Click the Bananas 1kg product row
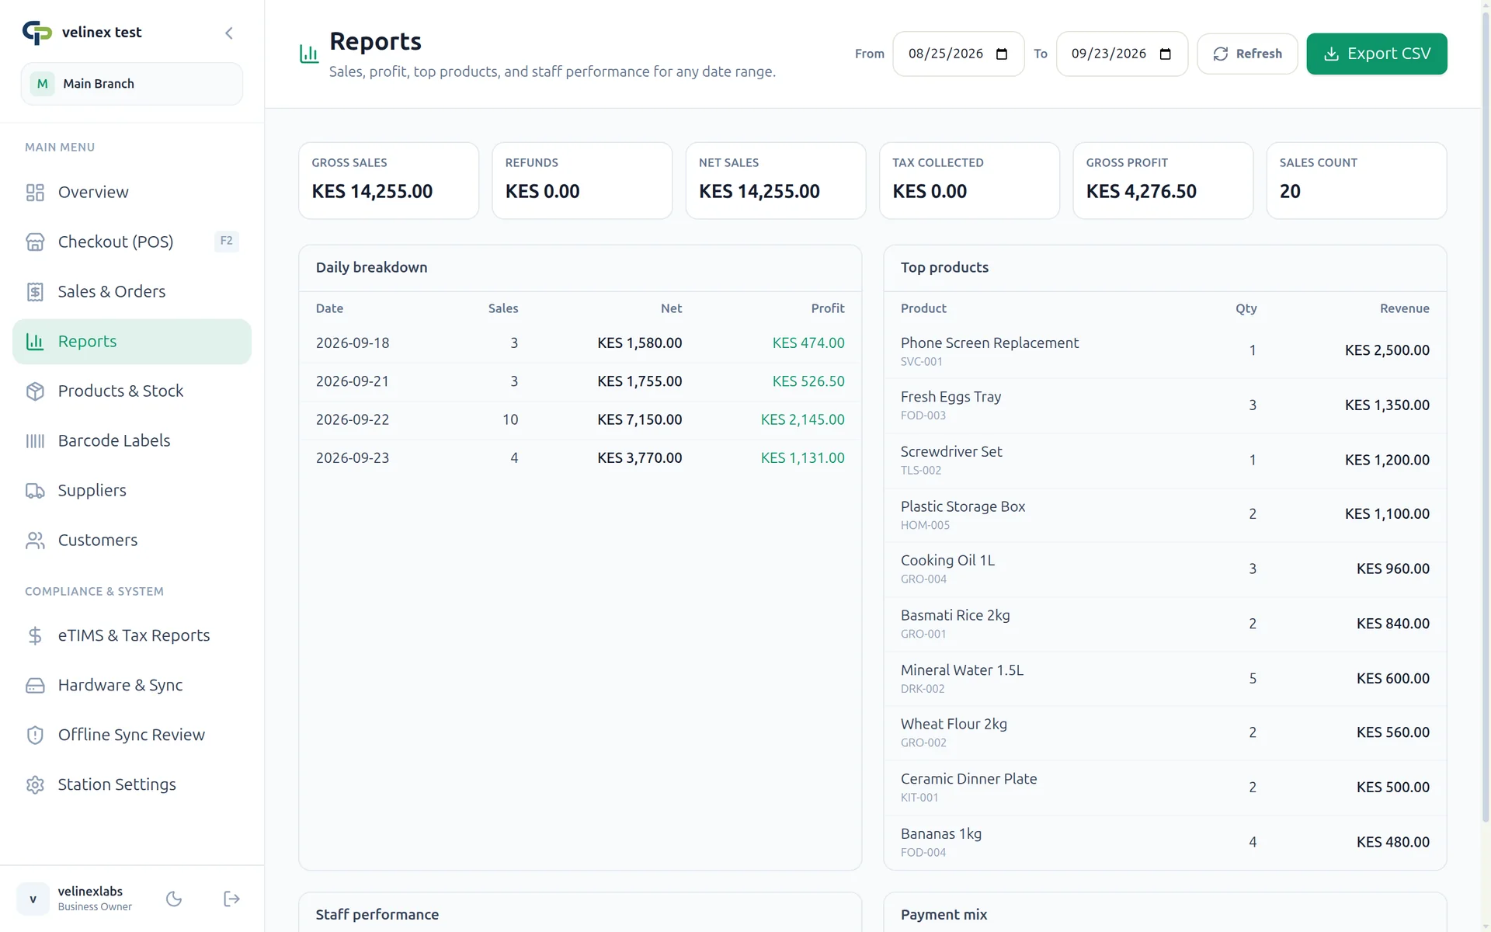The width and height of the screenshot is (1491, 932). click(1165, 843)
